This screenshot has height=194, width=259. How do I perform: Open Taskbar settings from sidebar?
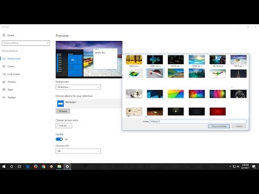pyautogui.click(x=11, y=98)
